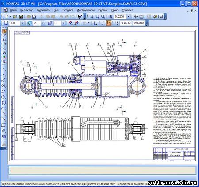The width and height of the screenshot is (199, 187).
Task: Toggle Rounding mode (highlighted orange button)
Action: (109, 23)
